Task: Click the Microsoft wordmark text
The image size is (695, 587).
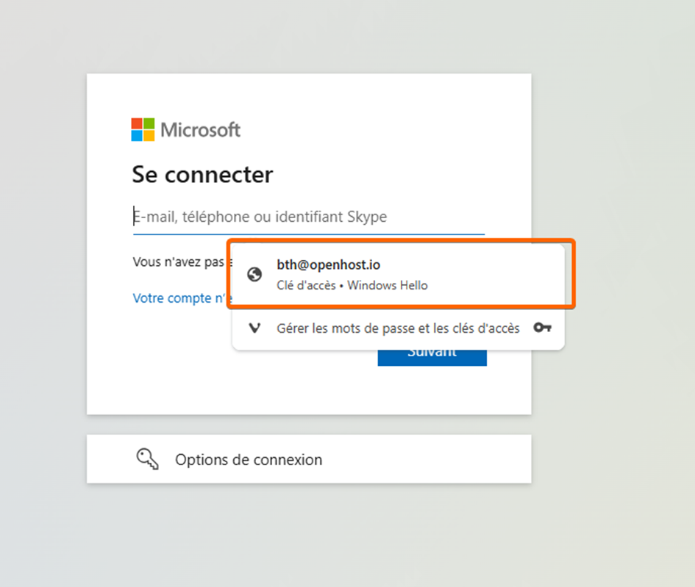Action: pos(201,130)
